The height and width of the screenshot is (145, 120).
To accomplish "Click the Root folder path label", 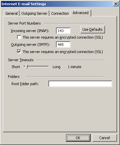I will 25,84.
